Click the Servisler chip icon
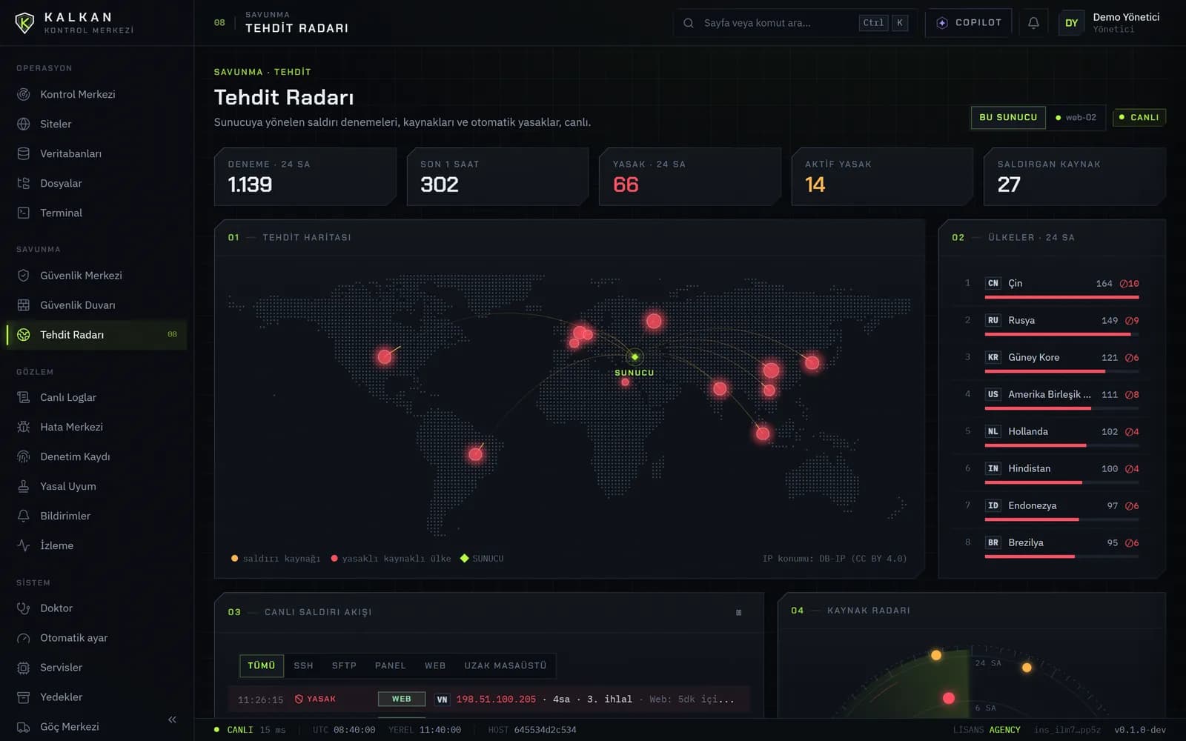Viewport: 1186px width, 741px height. point(24,668)
